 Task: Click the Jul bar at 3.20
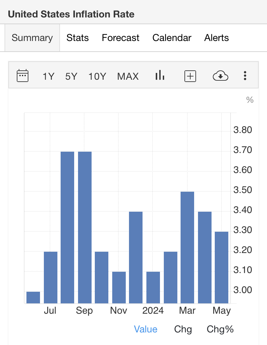click(51, 278)
